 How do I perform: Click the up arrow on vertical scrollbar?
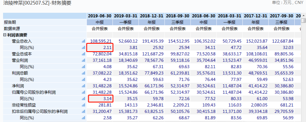coord(303,15)
